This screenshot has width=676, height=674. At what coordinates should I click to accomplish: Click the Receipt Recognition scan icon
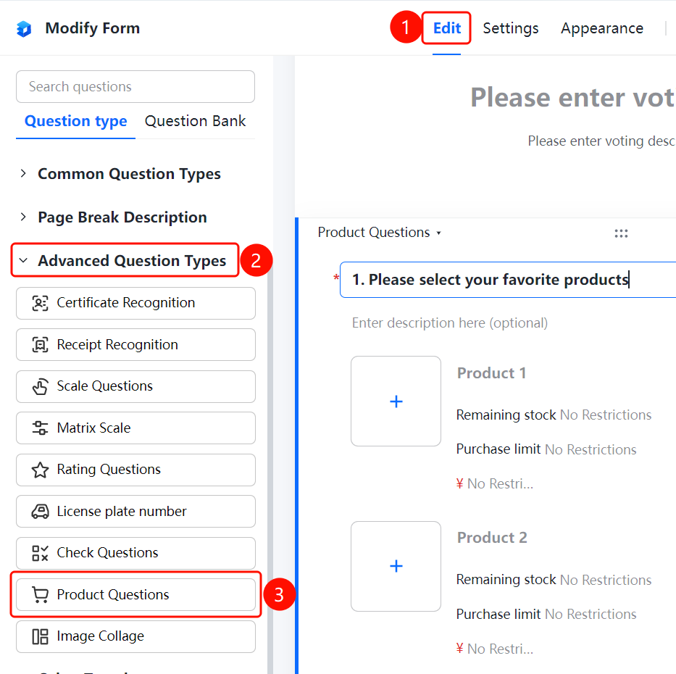point(40,345)
